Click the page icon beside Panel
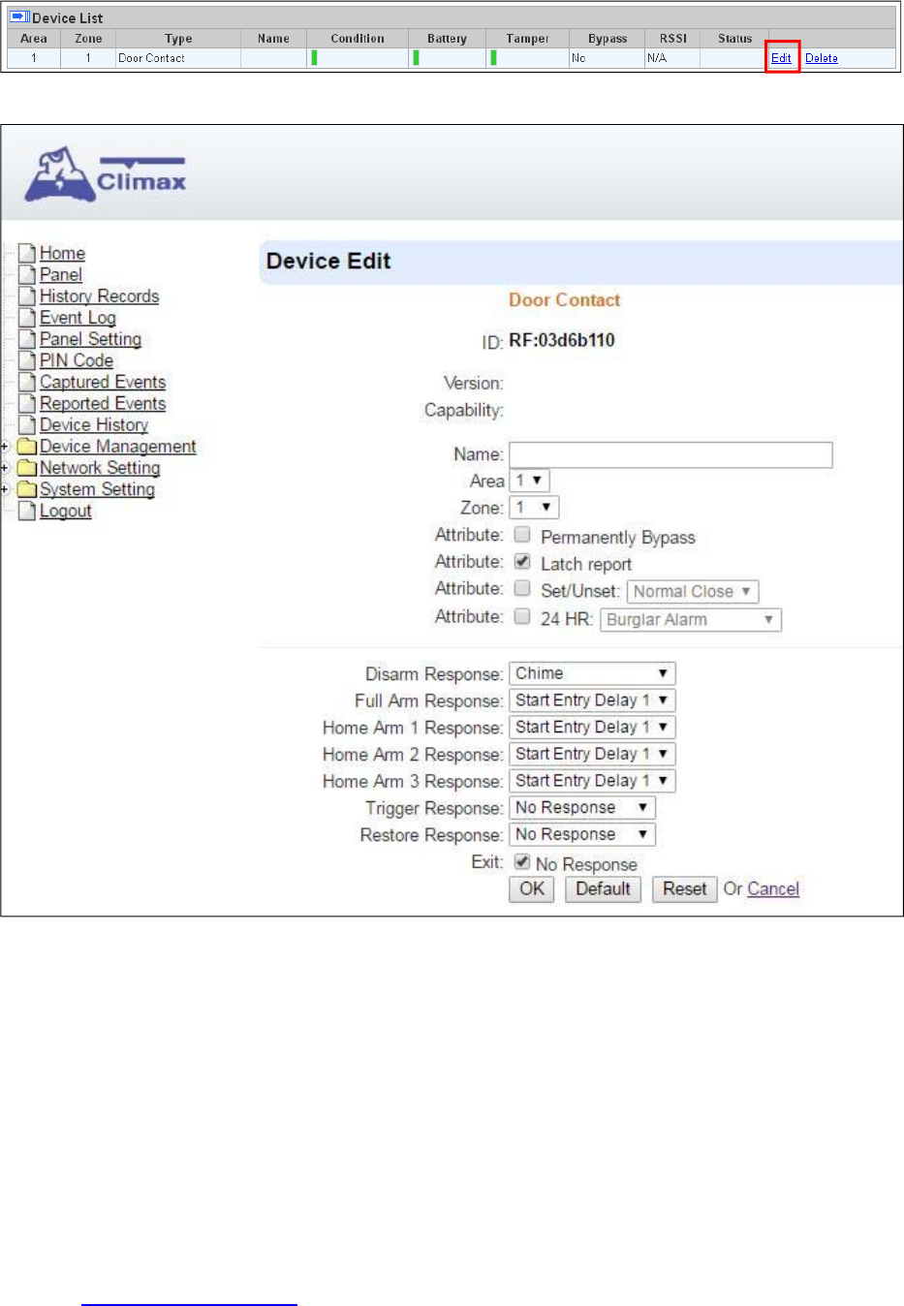This screenshot has width=904, height=1306. pyautogui.click(x=27, y=275)
